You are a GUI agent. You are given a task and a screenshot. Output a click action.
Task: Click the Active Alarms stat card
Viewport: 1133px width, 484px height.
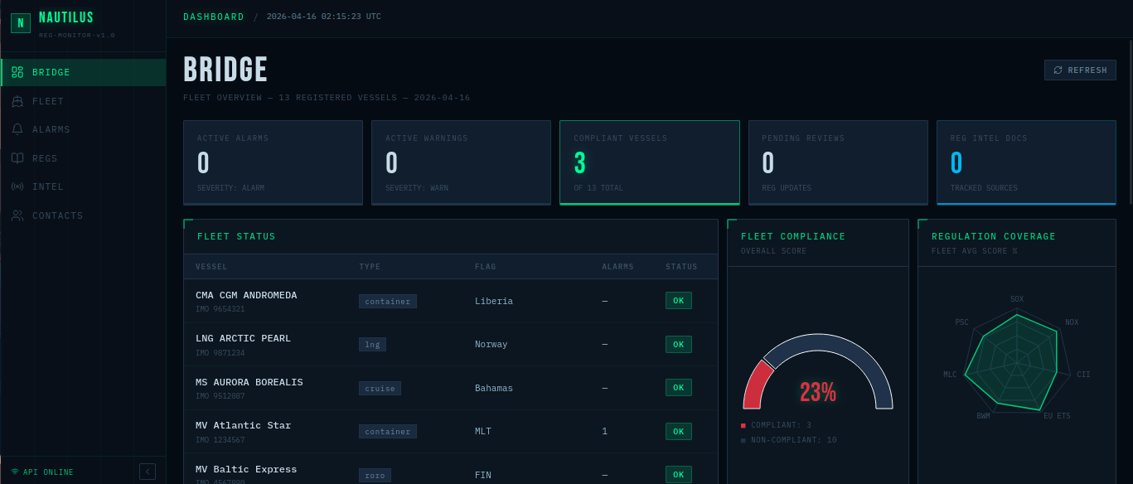(273, 162)
